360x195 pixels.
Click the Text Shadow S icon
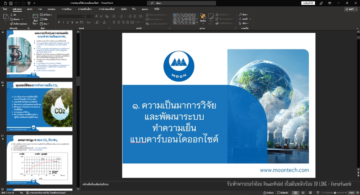pos(72,22)
